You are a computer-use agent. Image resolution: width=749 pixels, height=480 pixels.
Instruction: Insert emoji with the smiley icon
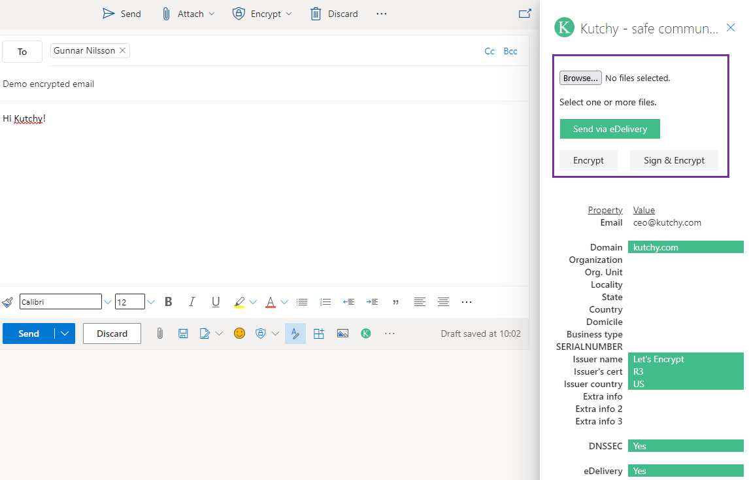[x=239, y=334]
